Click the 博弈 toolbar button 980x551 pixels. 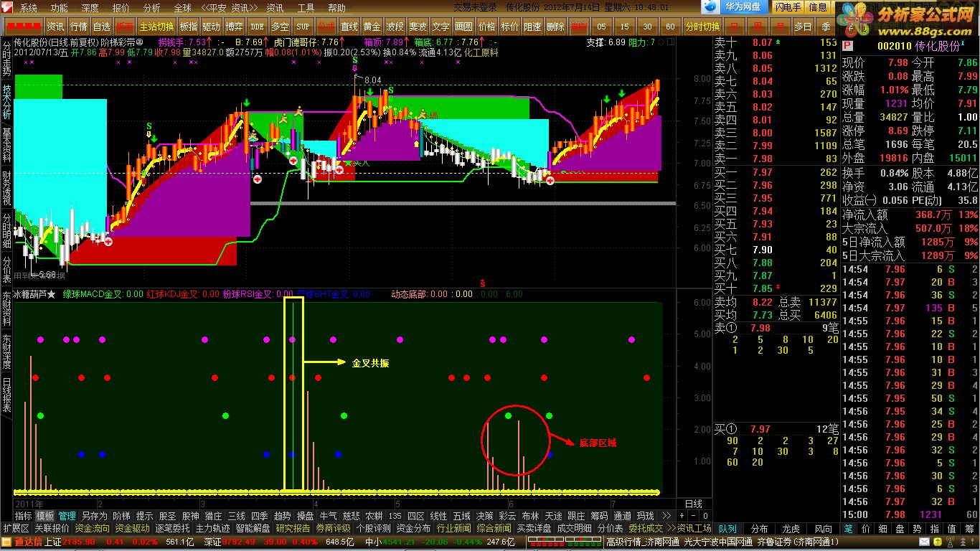point(234,27)
